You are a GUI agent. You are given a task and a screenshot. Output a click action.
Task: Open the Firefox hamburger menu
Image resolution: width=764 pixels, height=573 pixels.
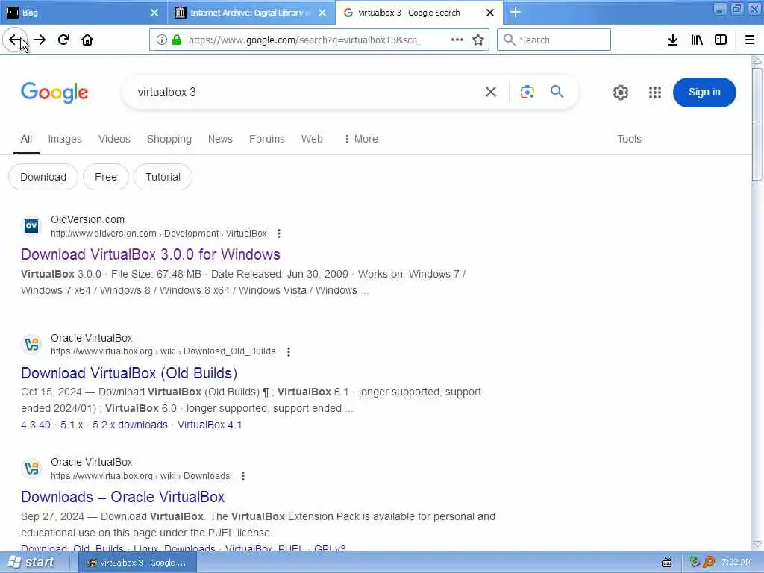[750, 40]
